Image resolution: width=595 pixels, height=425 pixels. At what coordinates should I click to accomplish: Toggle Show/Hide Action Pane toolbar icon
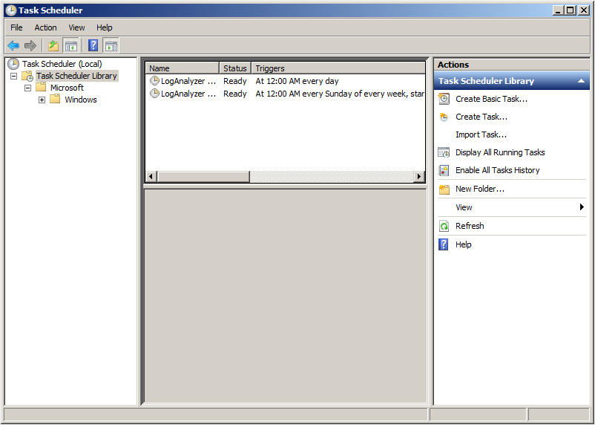coord(111,46)
